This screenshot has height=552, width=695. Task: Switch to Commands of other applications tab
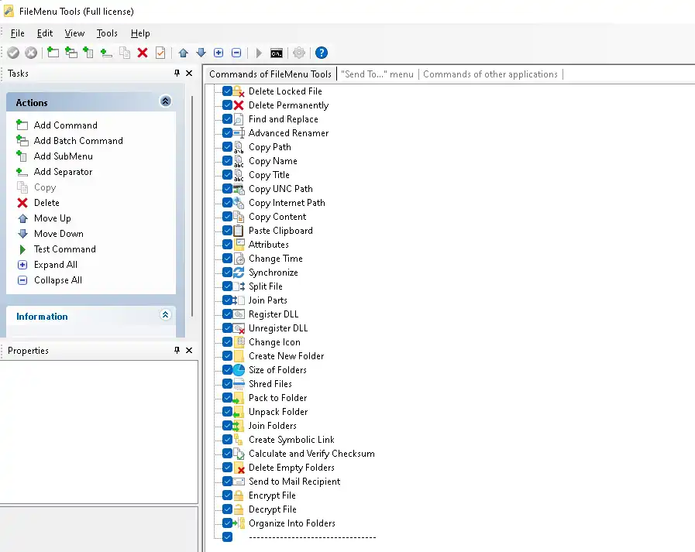pyautogui.click(x=490, y=74)
